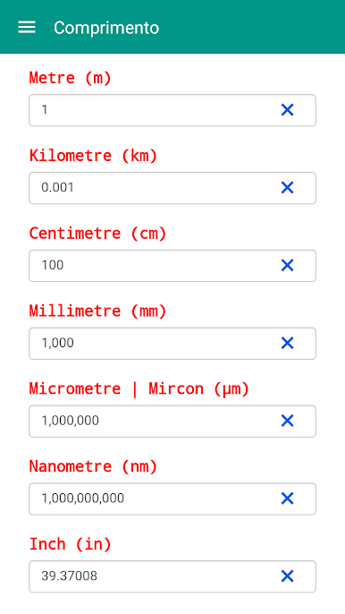Clear the Micrometre field with X icon
This screenshot has width=345, height=614.
coord(287,421)
